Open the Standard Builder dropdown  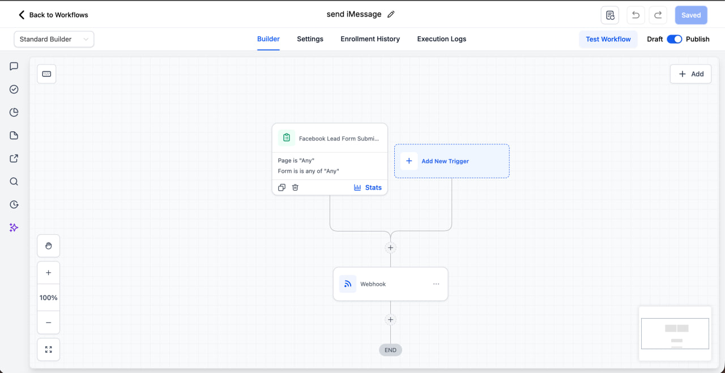(x=54, y=39)
